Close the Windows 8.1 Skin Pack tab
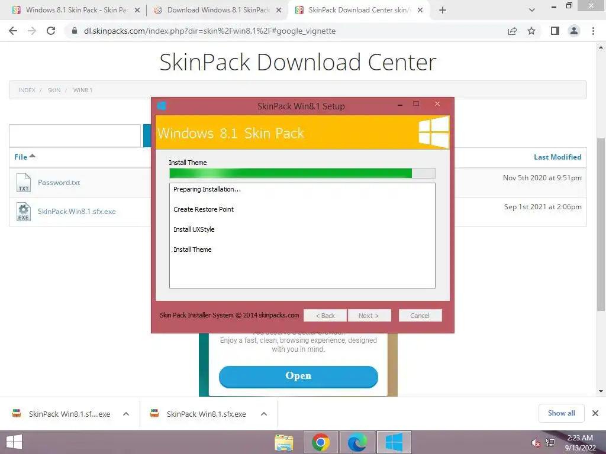The image size is (606, 454). click(x=137, y=11)
